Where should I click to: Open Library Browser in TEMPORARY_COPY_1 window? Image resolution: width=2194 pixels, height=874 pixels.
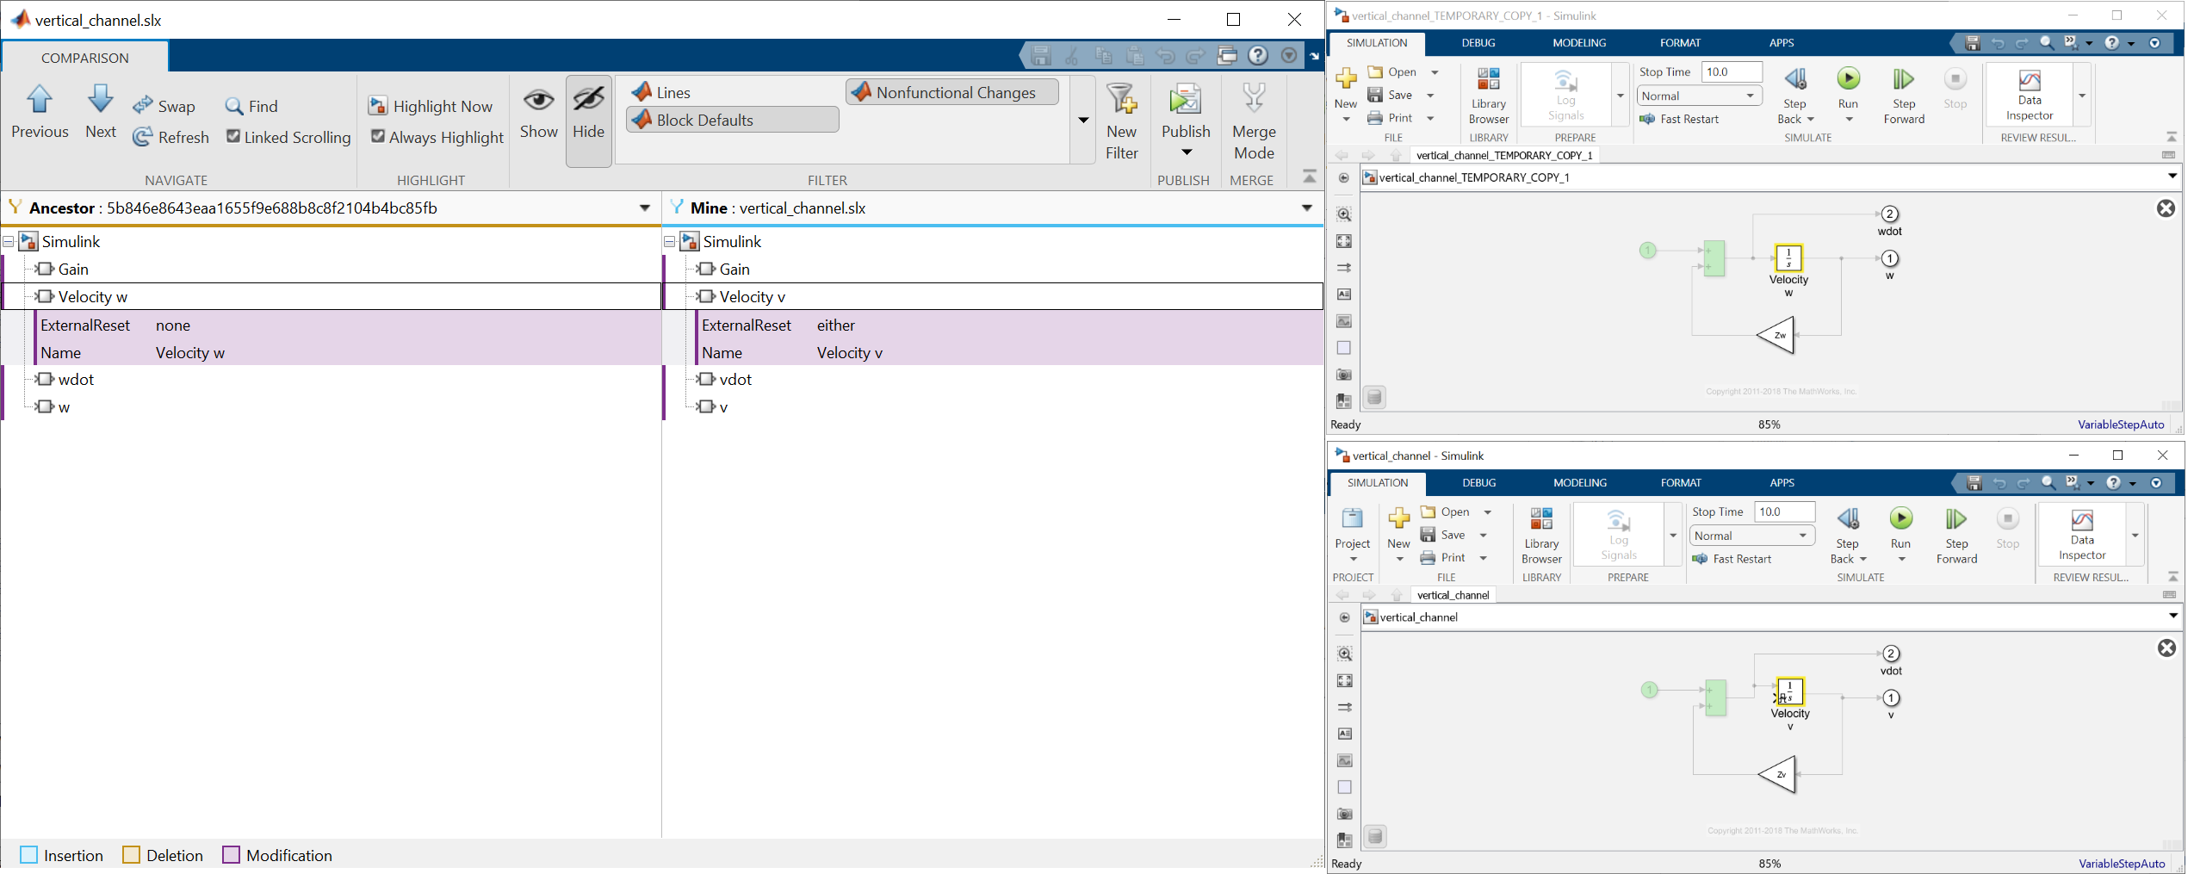(x=1489, y=95)
